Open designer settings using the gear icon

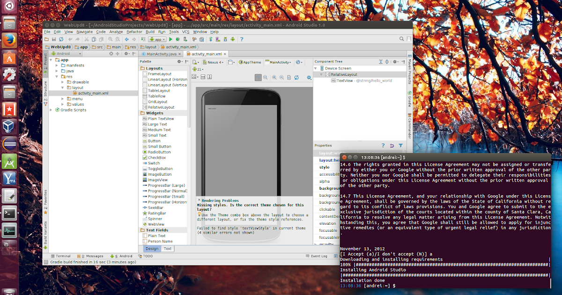click(x=309, y=77)
